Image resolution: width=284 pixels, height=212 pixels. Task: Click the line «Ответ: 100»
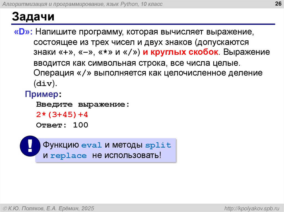tap(62, 125)
